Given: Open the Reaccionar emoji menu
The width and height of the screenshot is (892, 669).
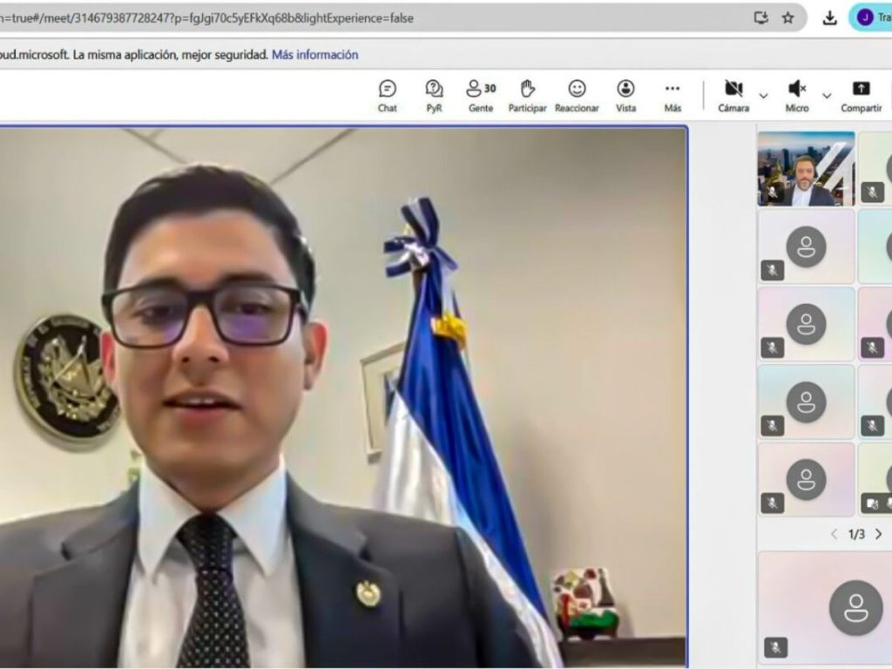Looking at the screenshot, I should tap(577, 96).
